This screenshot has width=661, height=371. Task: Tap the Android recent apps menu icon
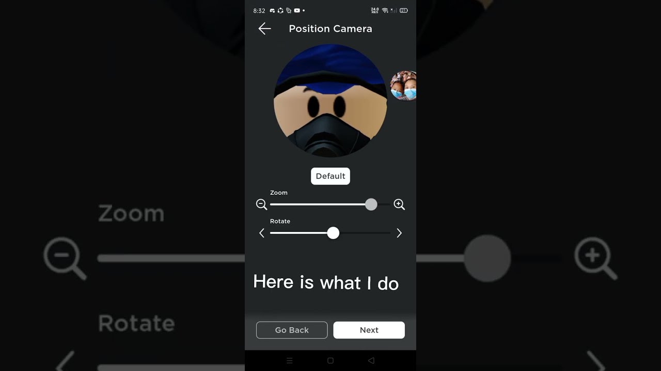pyautogui.click(x=289, y=361)
